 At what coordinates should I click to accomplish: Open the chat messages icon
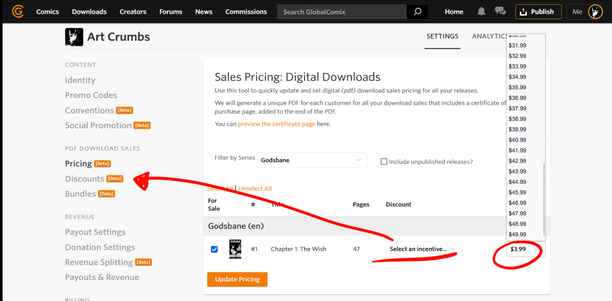click(x=501, y=11)
